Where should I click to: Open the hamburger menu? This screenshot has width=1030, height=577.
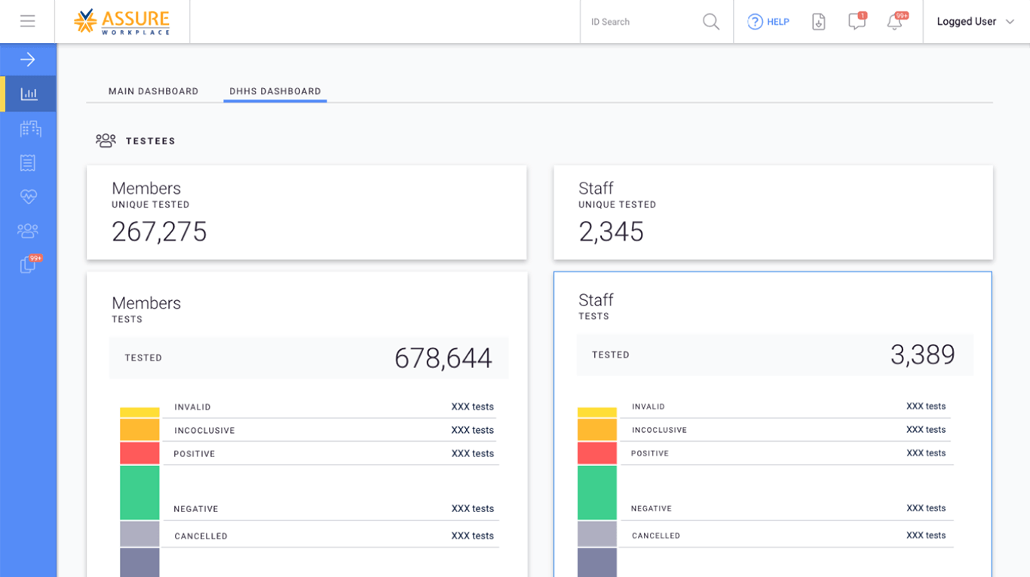tap(28, 21)
